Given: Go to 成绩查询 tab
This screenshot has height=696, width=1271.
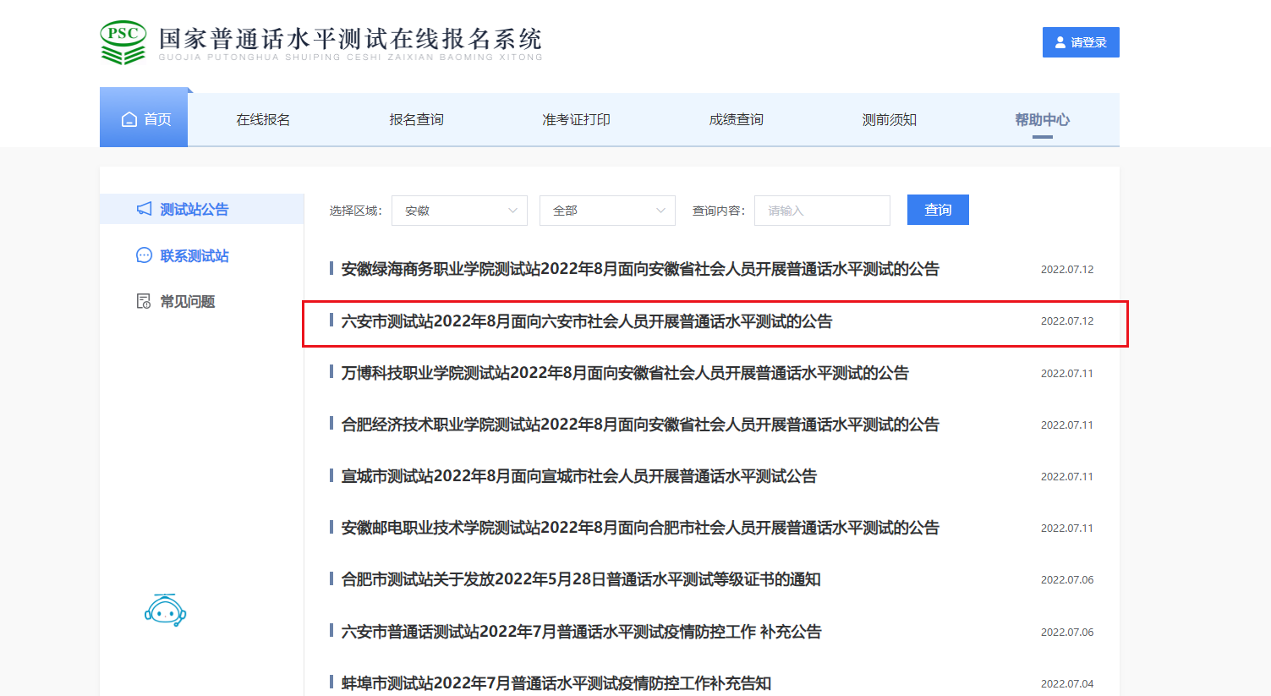Looking at the screenshot, I should tap(736, 120).
